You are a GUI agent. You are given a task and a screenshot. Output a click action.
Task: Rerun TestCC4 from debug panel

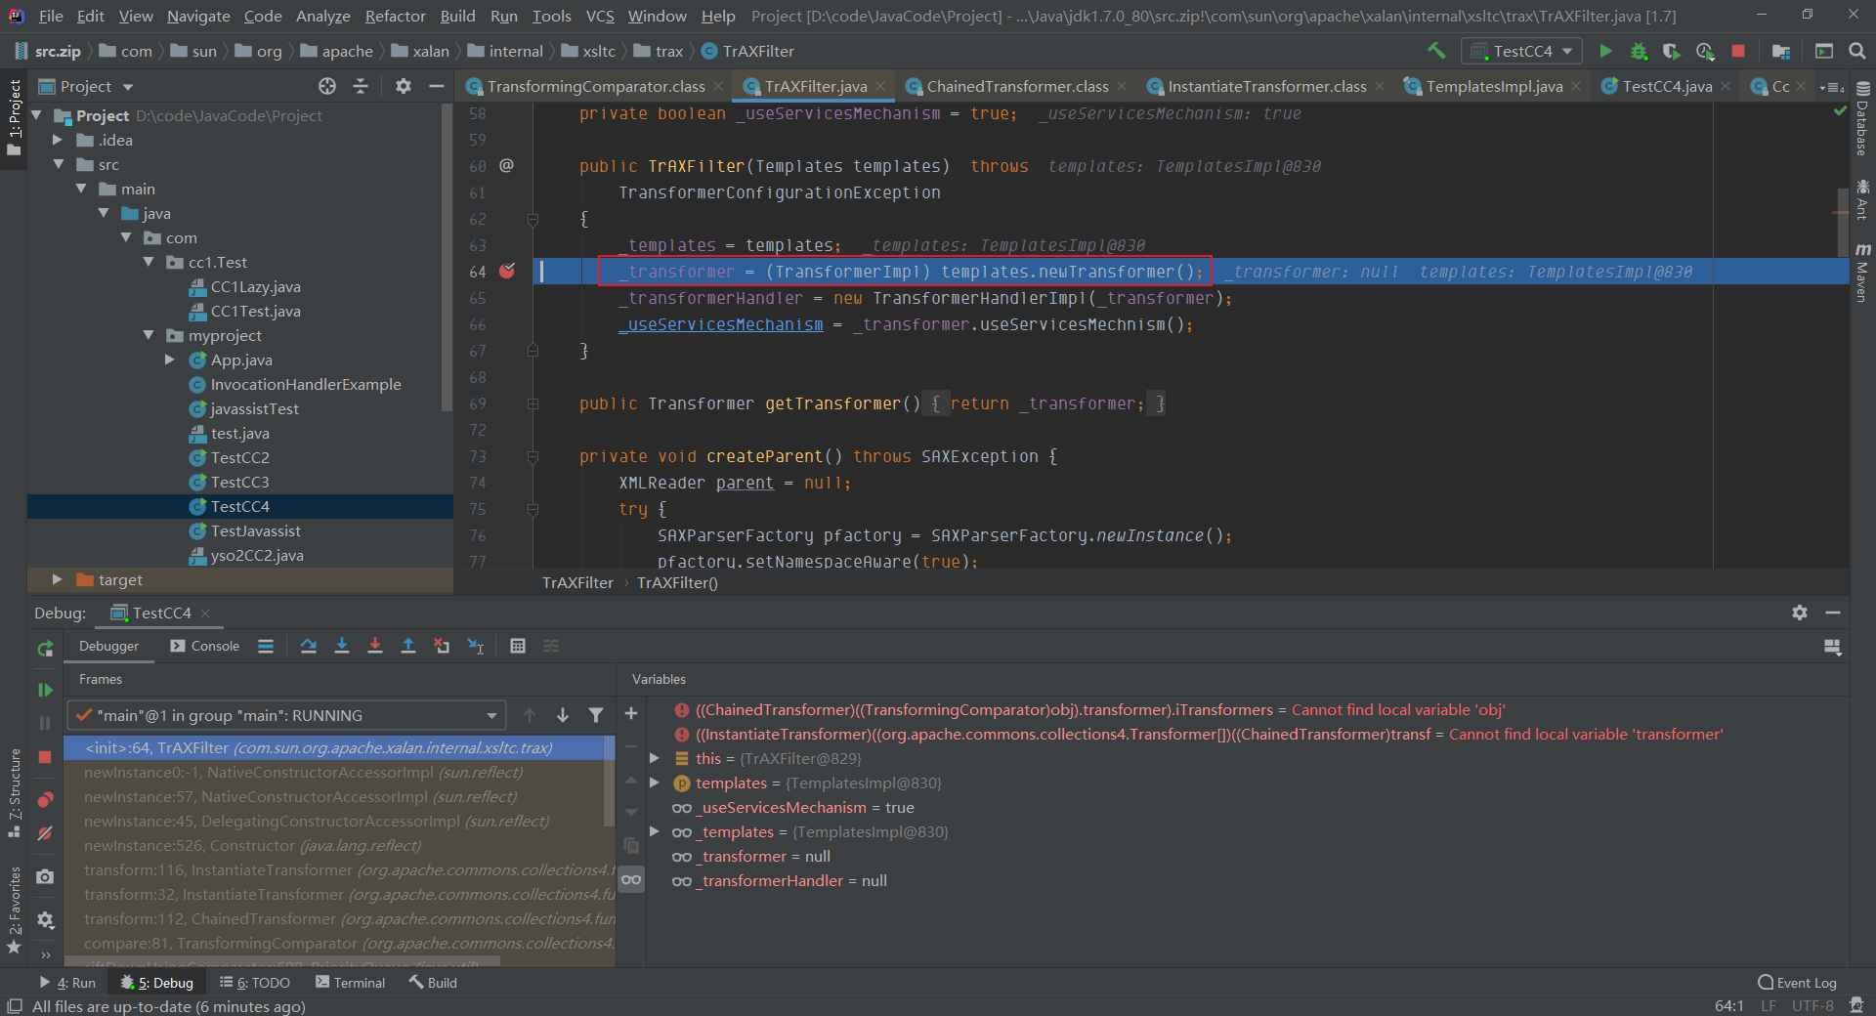pyautogui.click(x=45, y=648)
